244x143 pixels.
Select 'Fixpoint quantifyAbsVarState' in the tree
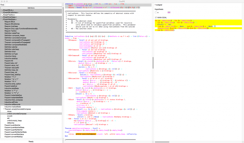[x=16, y=132]
